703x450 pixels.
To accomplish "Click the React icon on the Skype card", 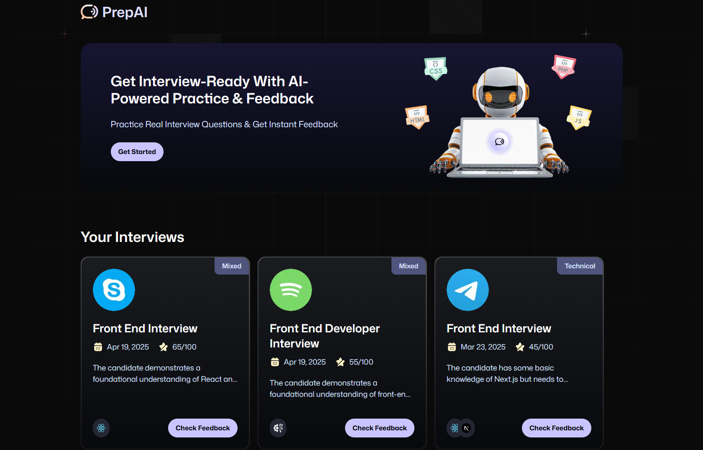I will (x=101, y=428).
